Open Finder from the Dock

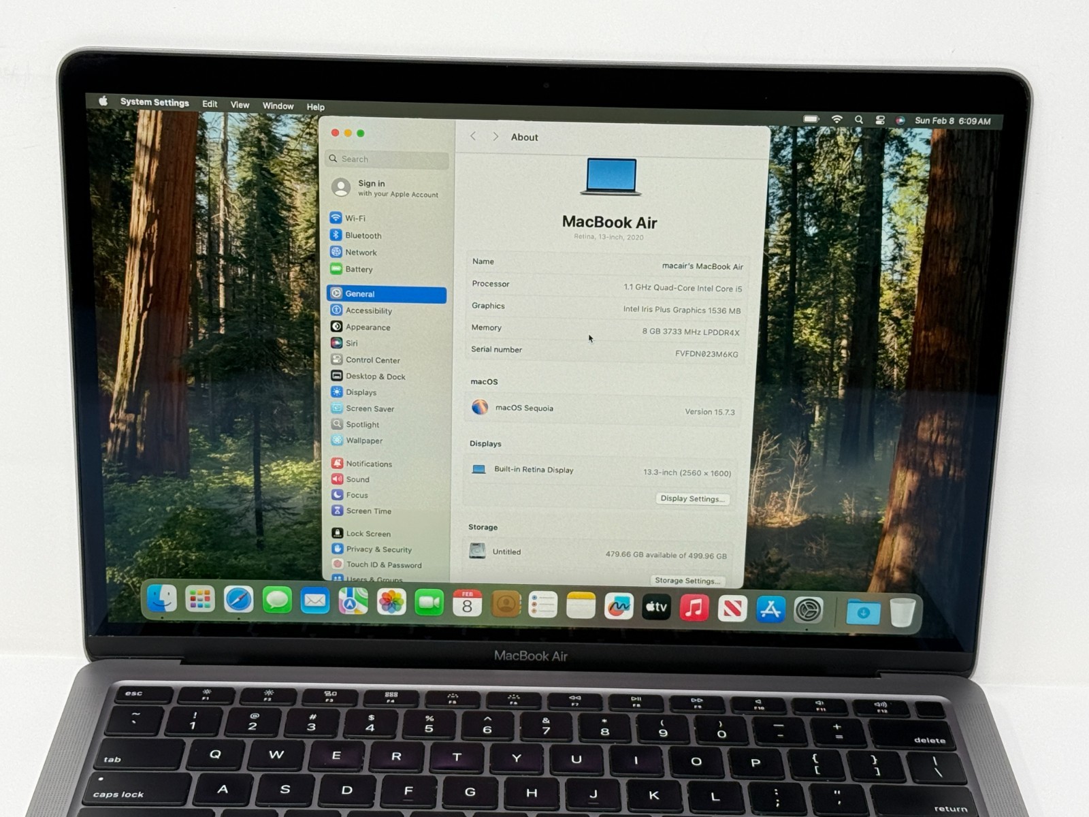pyautogui.click(x=162, y=598)
